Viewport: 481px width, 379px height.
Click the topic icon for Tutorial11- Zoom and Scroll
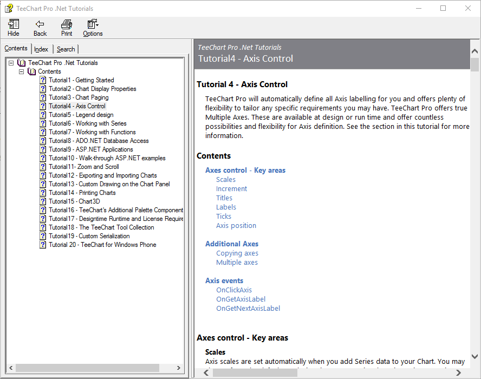tap(43, 167)
